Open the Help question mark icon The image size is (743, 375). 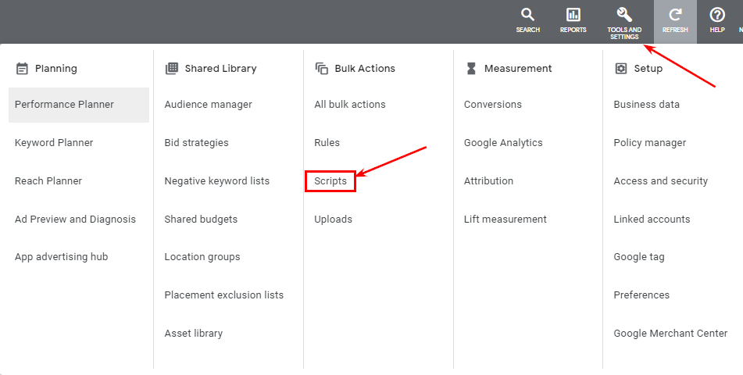[717, 15]
